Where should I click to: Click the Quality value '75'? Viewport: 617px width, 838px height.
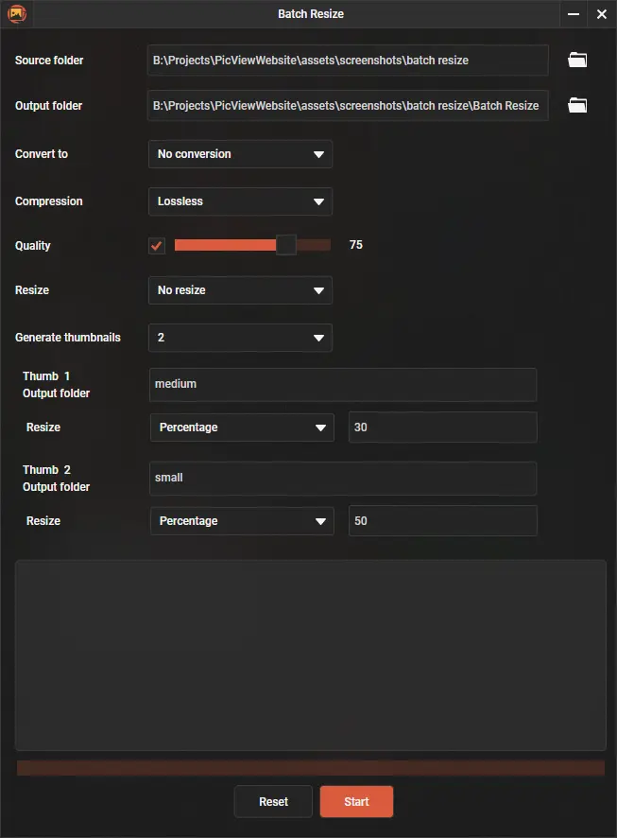[x=356, y=245]
